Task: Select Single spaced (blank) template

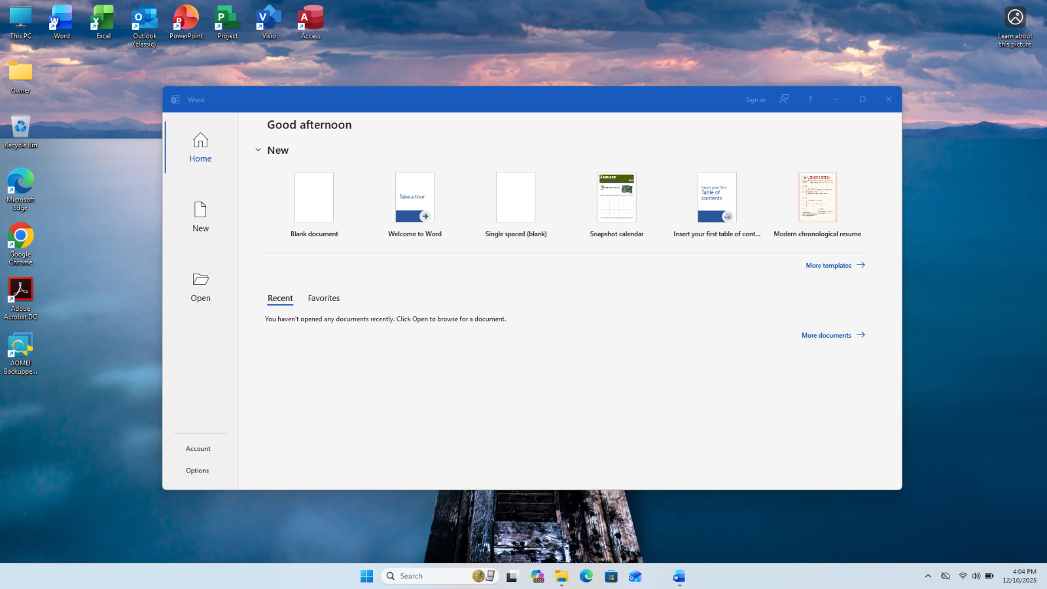Action: 516,205
